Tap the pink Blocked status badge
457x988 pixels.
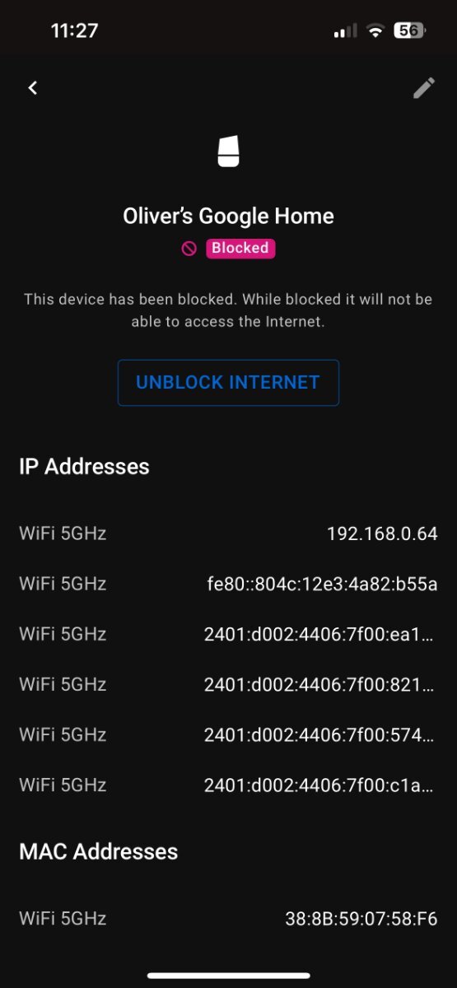[x=240, y=248]
